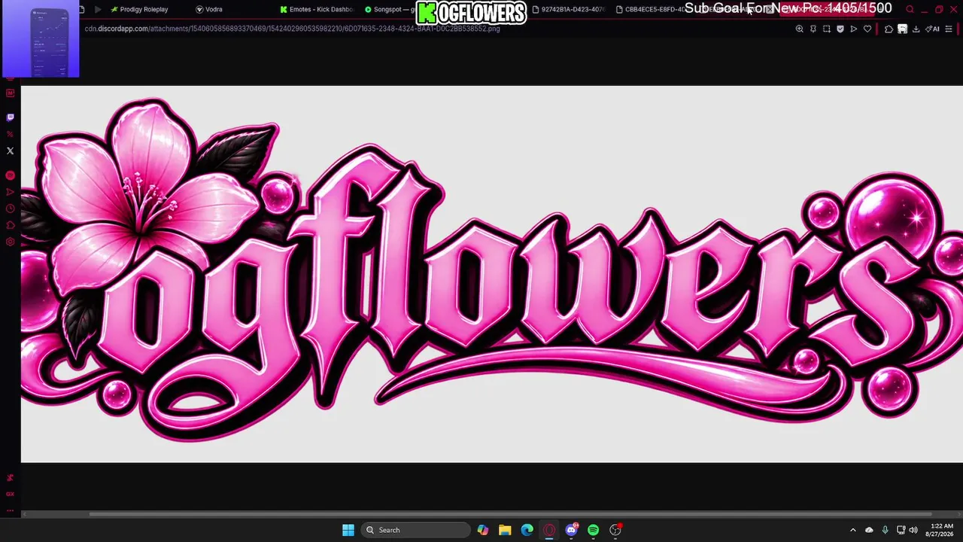Click the pin icon in address bar
Screen dimensions: 963x542
click(813, 29)
